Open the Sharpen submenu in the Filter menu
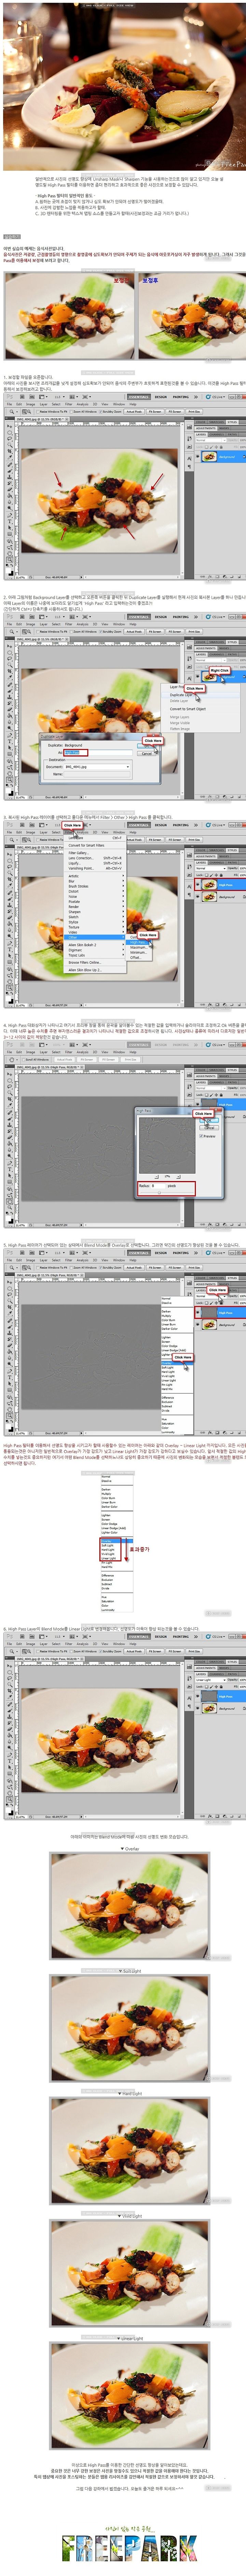 click(x=95, y=912)
